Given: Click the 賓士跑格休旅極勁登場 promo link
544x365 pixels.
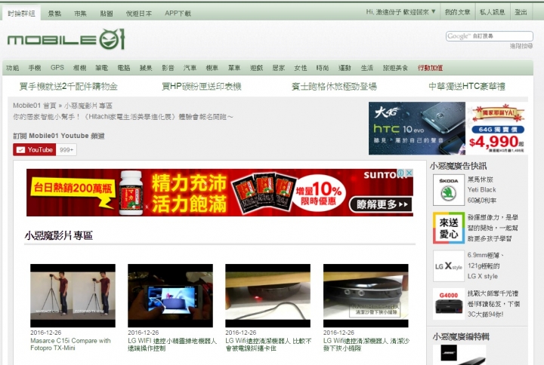Looking at the screenshot, I should pos(334,86).
